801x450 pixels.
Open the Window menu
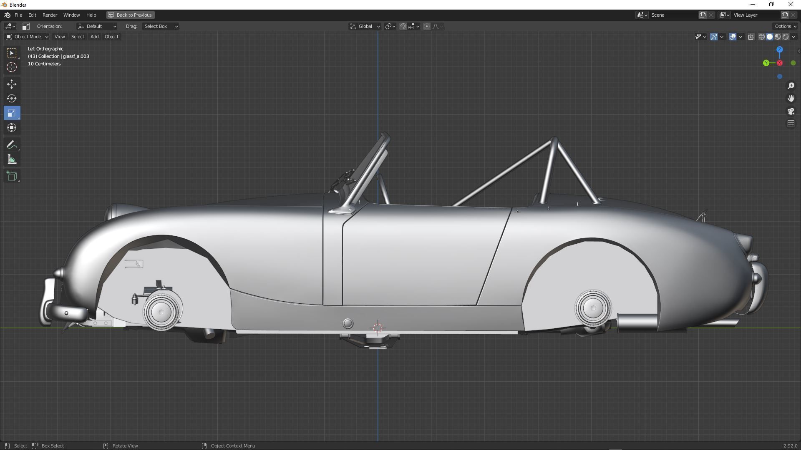(71, 15)
